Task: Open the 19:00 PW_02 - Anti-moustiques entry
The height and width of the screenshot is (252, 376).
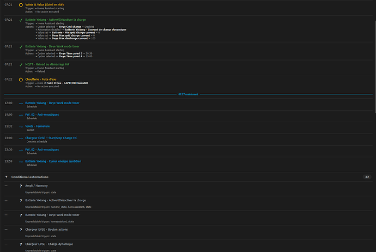Action: pos(42,115)
